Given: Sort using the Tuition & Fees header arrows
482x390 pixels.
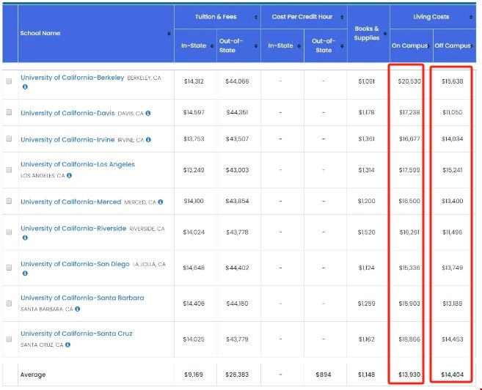Looking at the screenshot, I should (x=256, y=17).
